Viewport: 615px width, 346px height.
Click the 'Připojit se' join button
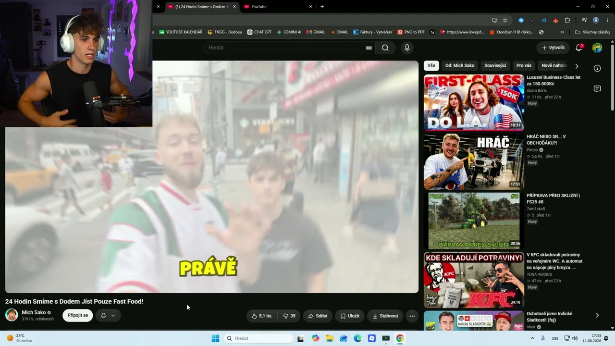point(78,316)
